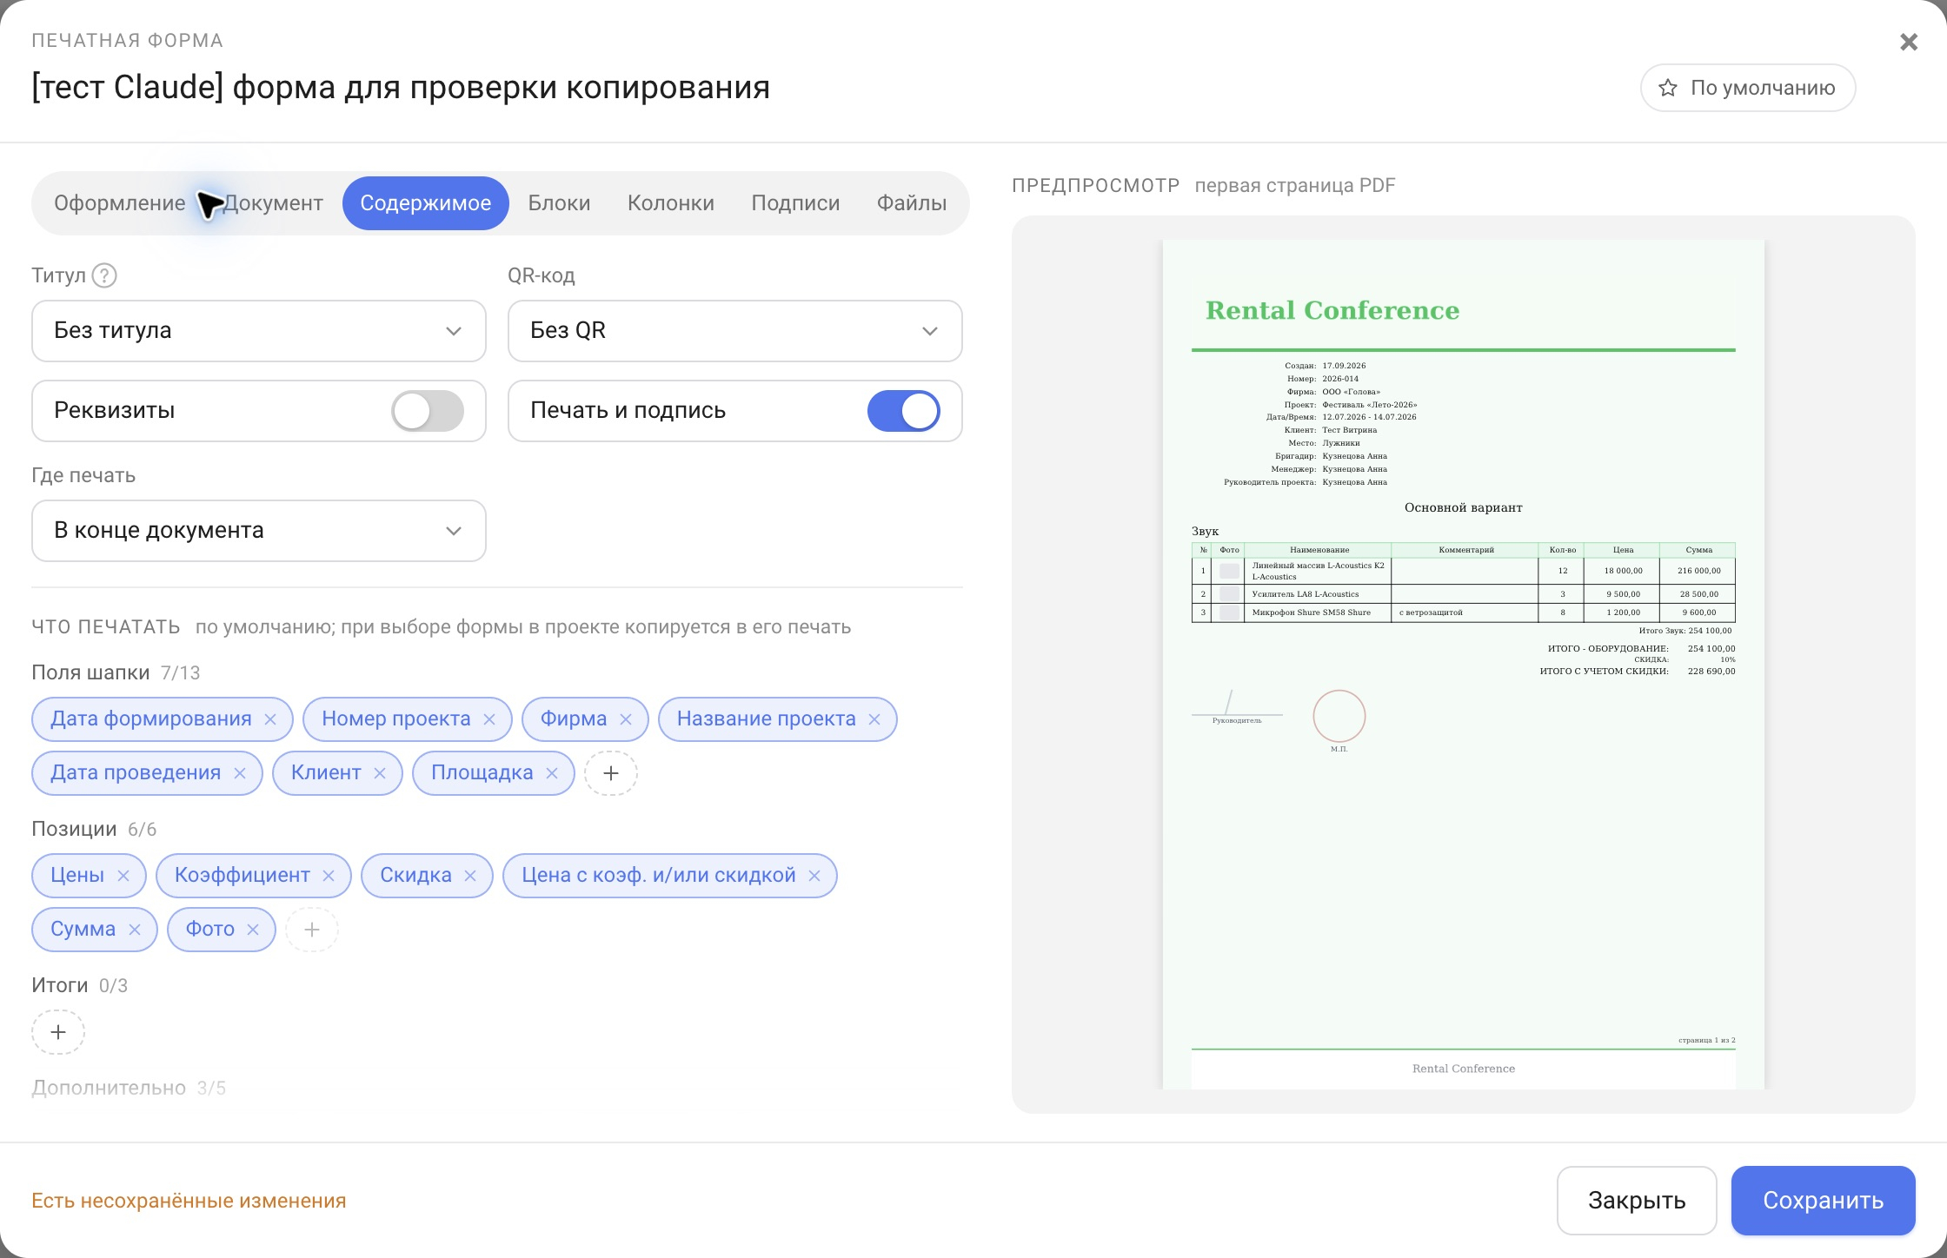The image size is (1947, 1258).
Task: Enable the Реквизиты toggle
Action: point(427,411)
